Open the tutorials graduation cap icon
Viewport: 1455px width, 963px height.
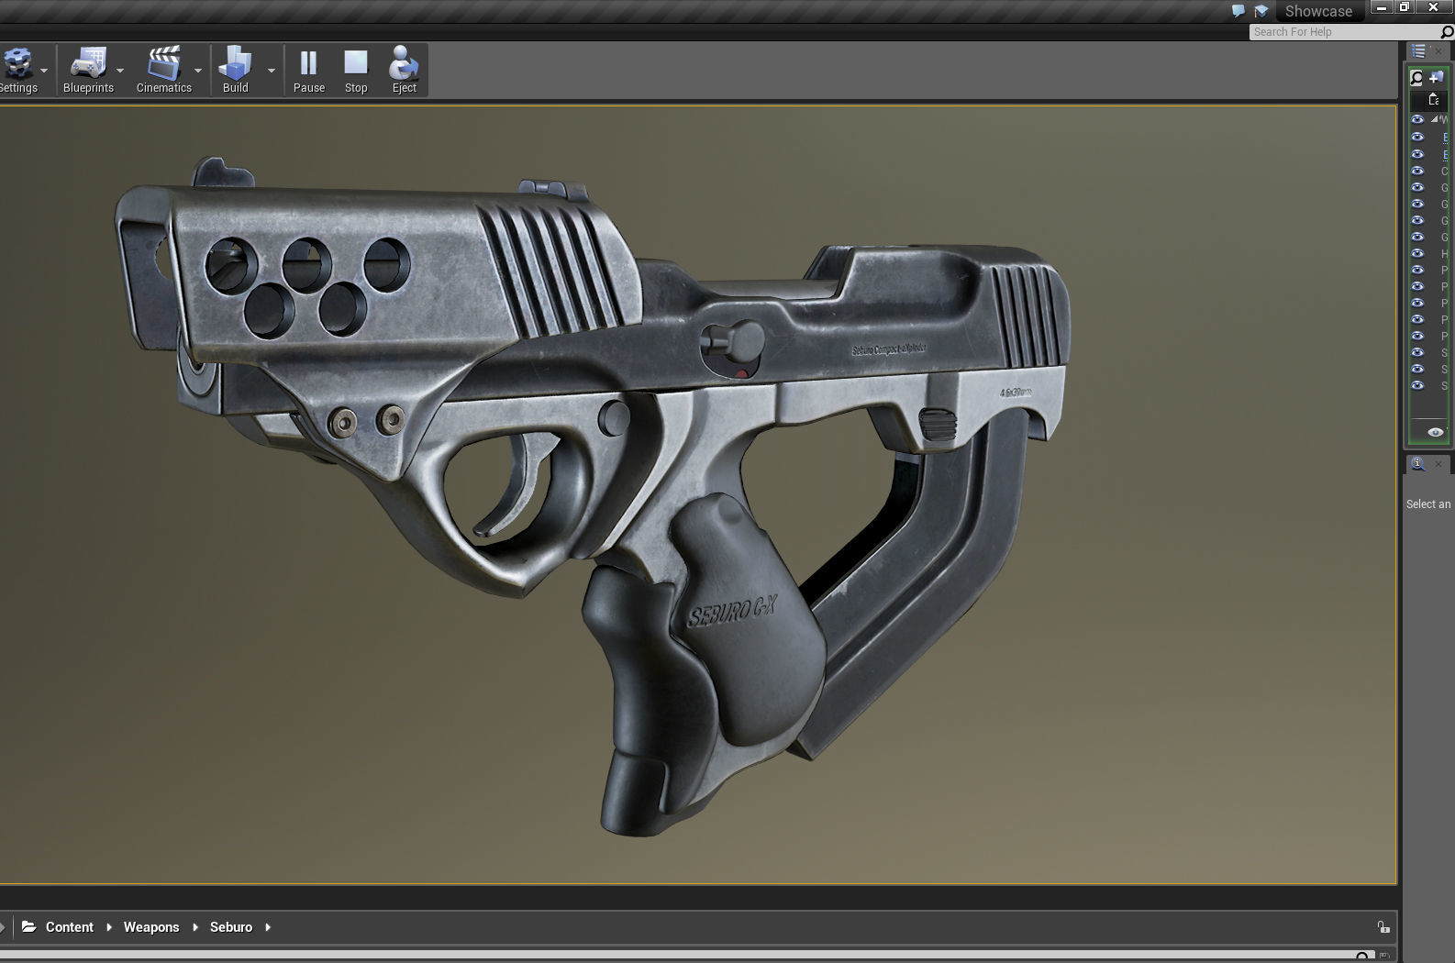tap(1261, 11)
